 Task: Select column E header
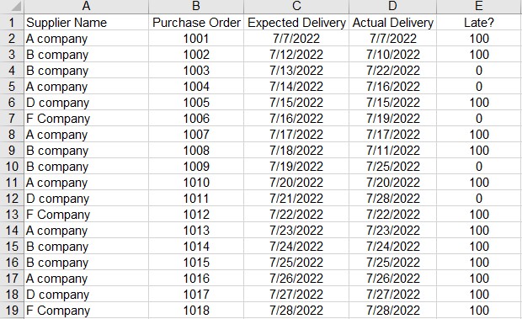coord(479,7)
